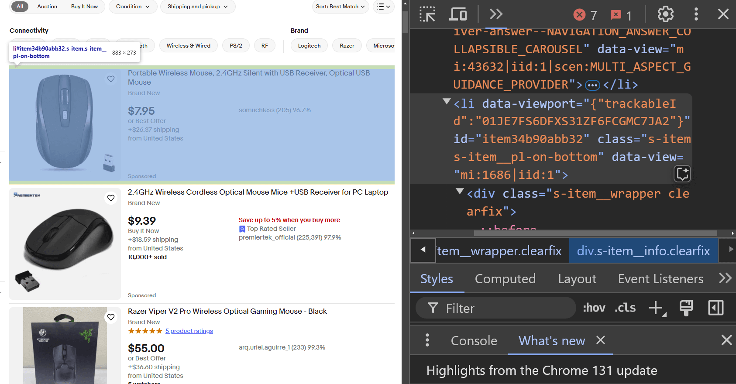Toggle the Wireless & Wired connectivity chip
The image size is (736, 384).
[189, 45]
